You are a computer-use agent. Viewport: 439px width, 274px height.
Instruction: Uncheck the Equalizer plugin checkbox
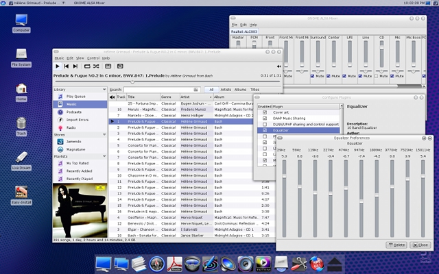[x=265, y=130]
